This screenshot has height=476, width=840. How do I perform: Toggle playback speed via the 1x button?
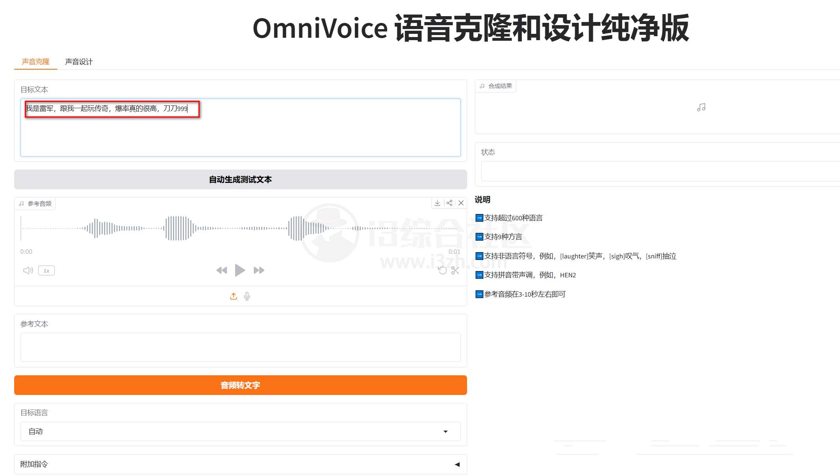tap(46, 270)
